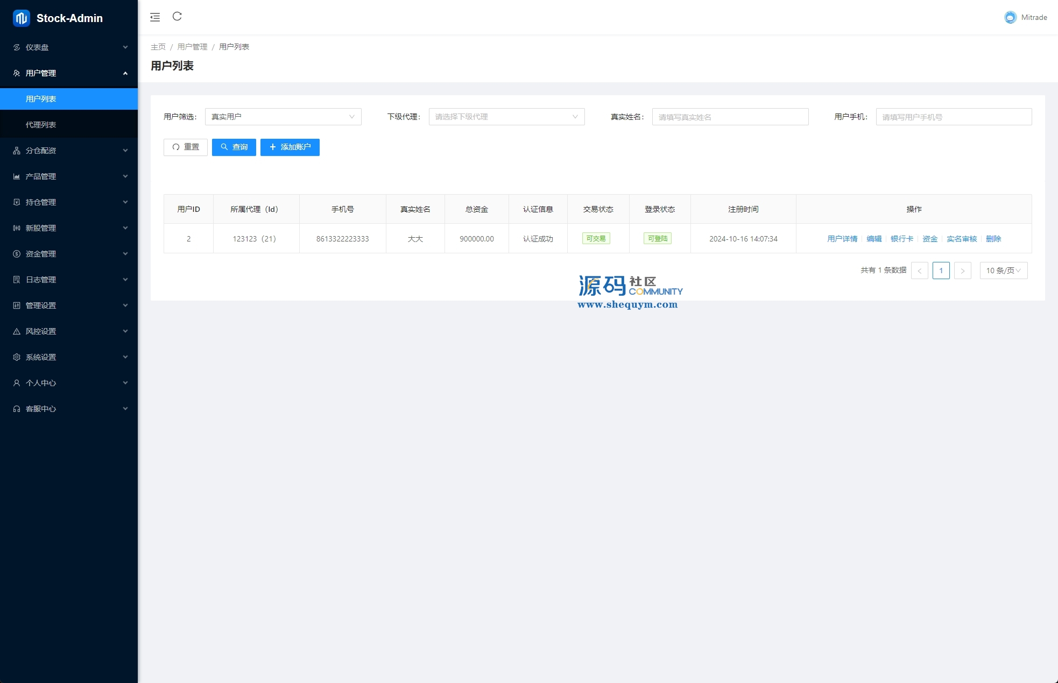Screen dimensions: 1058x683
Task: Click the sidebar collapse icon in header
Action: [155, 17]
